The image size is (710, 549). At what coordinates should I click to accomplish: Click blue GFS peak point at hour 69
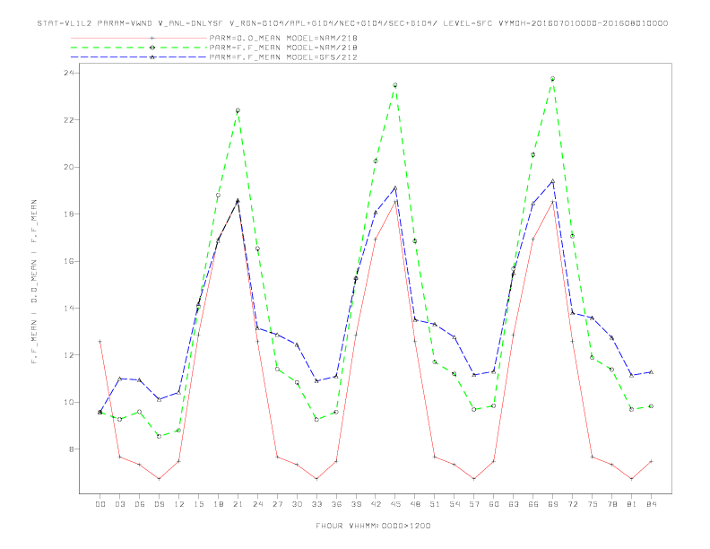553,181
